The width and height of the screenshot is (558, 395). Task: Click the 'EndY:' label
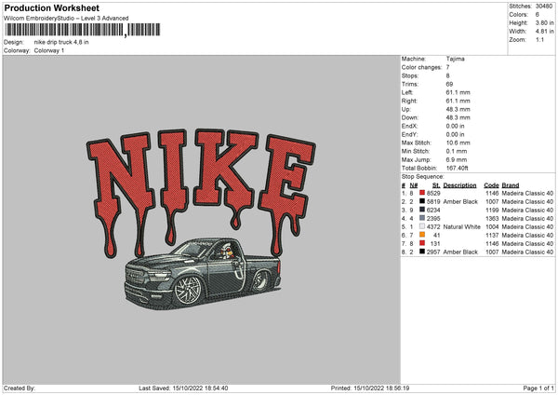(x=409, y=134)
